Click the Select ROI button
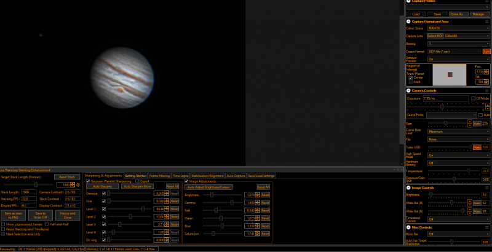The width and height of the screenshot is (492, 252). [x=435, y=36]
